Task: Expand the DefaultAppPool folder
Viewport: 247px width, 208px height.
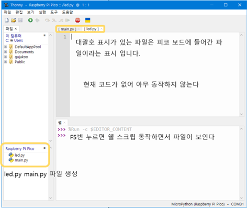Action: 5,47
